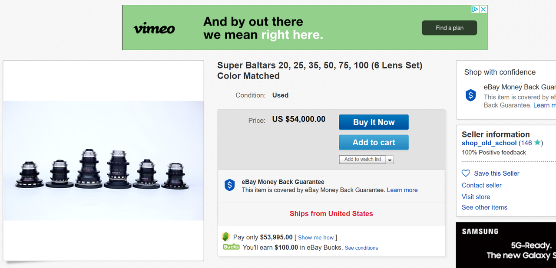
Task: Close the Vimeo ad with X icon
Action: 483,9
